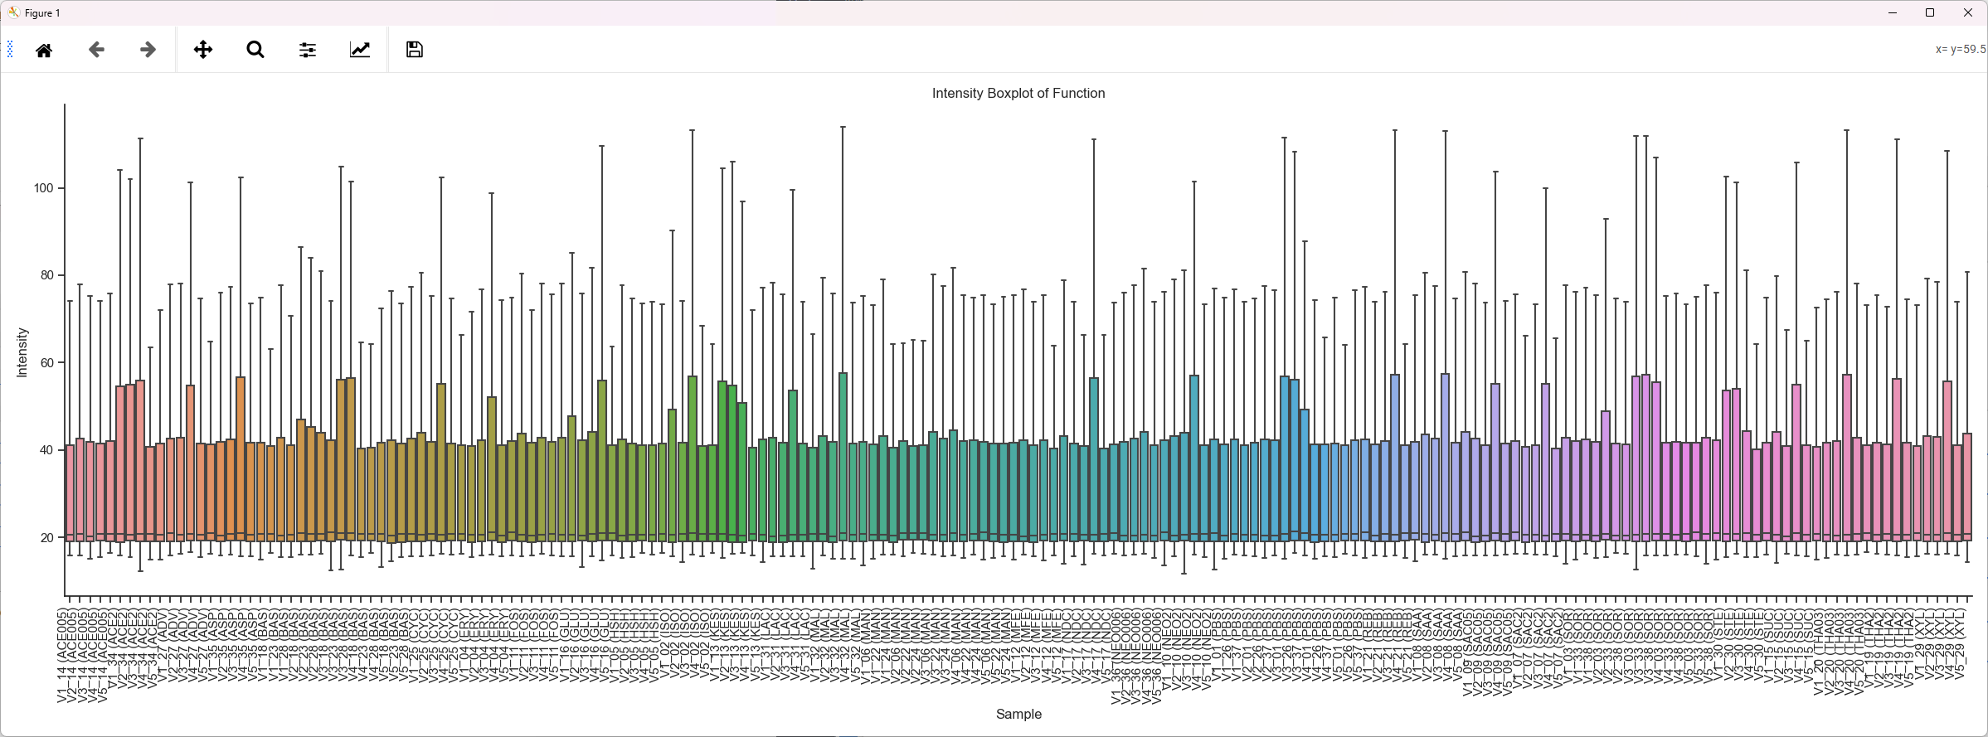Click the 'Figure 1' window title text
The height and width of the screenshot is (737, 1988).
pos(42,13)
